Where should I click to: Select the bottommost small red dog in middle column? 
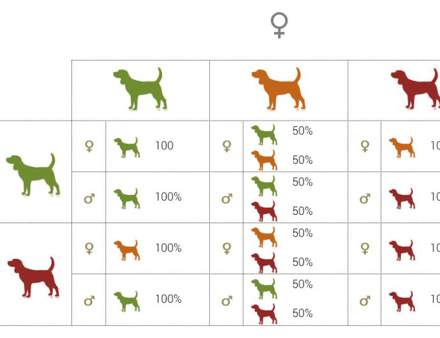(x=263, y=313)
